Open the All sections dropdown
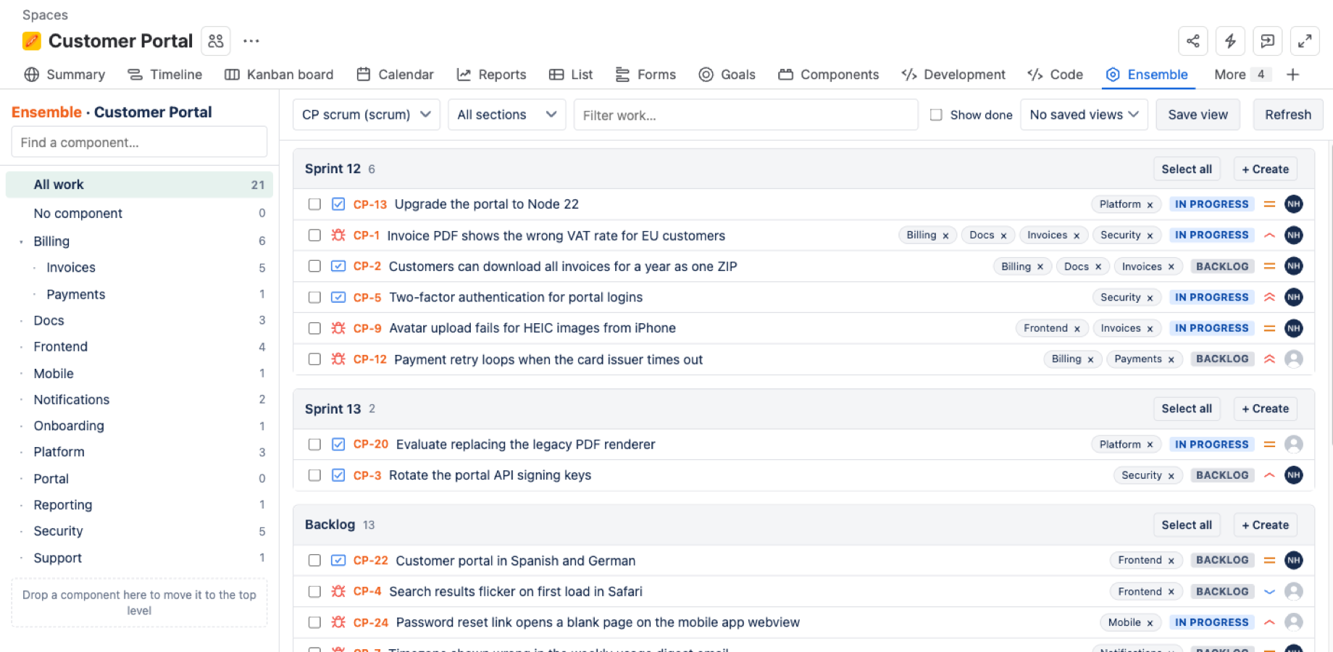This screenshot has width=1333, height=652. click(507, 114)
